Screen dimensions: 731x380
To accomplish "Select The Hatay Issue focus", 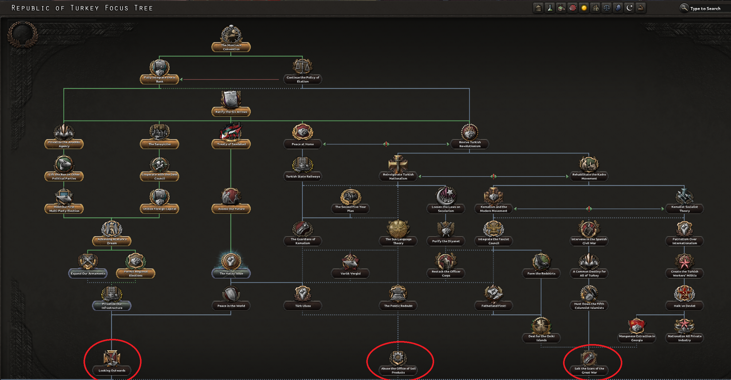I will [x=231, y=264].
